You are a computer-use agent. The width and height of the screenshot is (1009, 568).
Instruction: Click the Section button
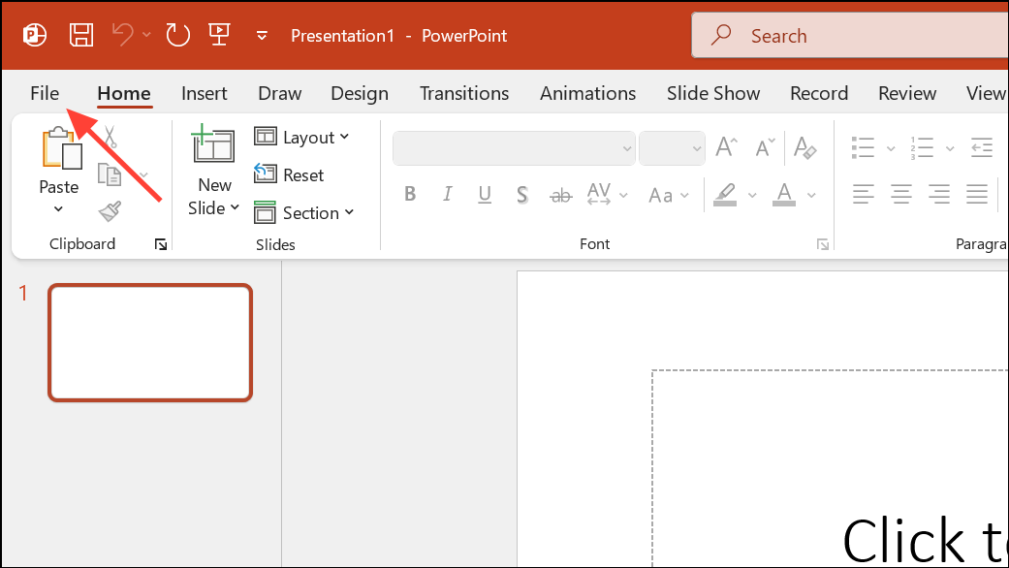tap(305, 212)
